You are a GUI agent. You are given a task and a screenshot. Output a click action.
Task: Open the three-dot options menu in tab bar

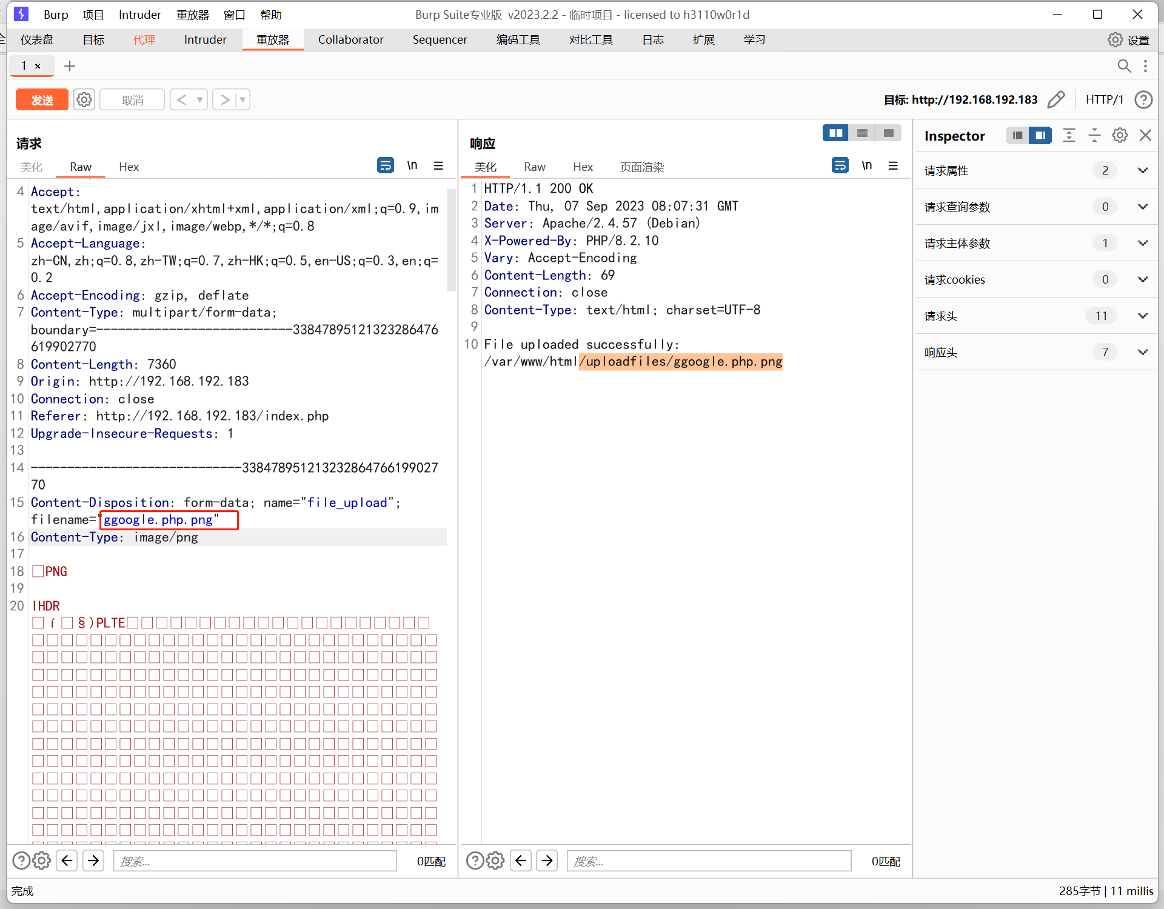coord(1145,66)
